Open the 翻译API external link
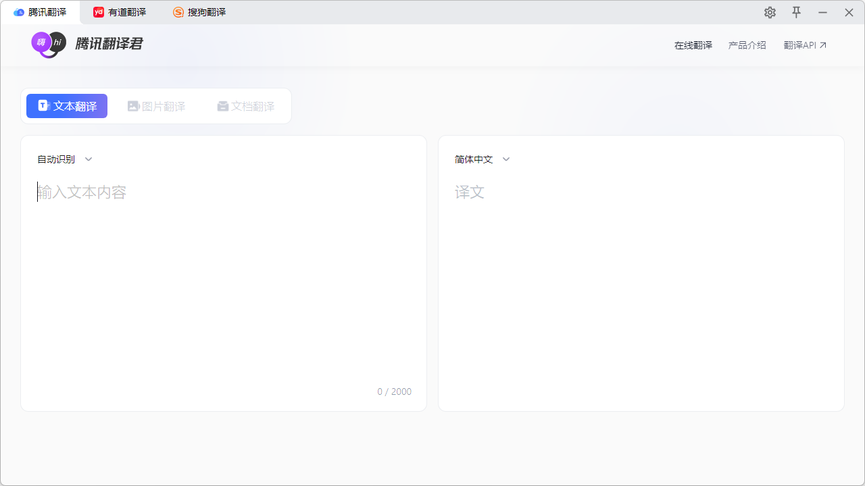This screenshot has height=486, width=865. pyautogui.click(x=806, y=45)
